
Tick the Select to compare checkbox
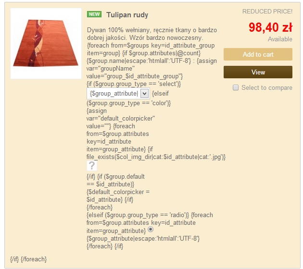(236, 87)
